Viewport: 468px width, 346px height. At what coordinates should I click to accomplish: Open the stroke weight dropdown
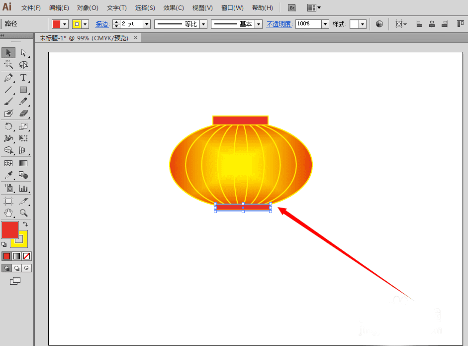(147, 24)
